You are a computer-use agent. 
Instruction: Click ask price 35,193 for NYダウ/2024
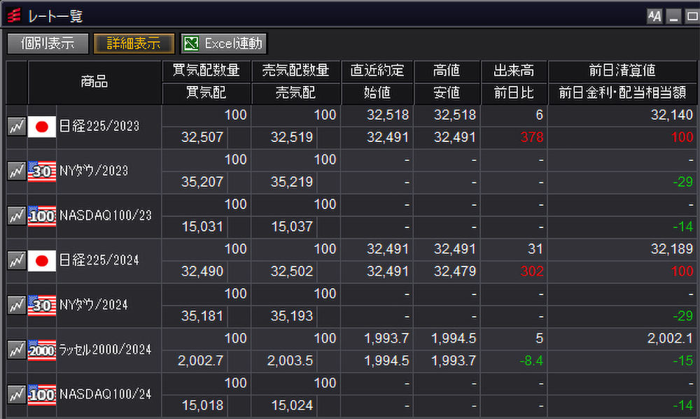pyautogui.click(x=292, y=316)
